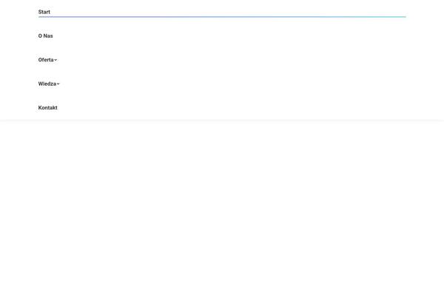The image size is (444, 296).
Task: Toggle the Wiedza dropdown caret
Action: click(58, 84)
